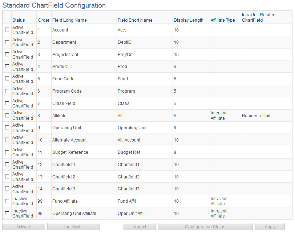Check the Affiliate row checkbox
295x232 pixels.
(x=7, y=115)
